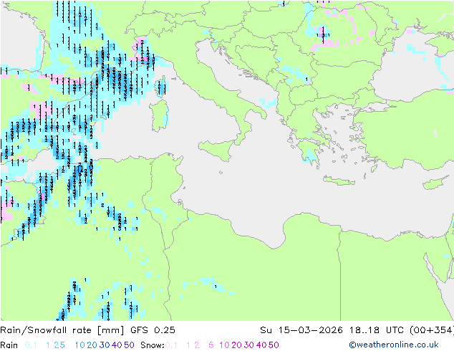The image size is (454, 351).
Task: Click the snow legend value 5
Action: pos(211,345)
